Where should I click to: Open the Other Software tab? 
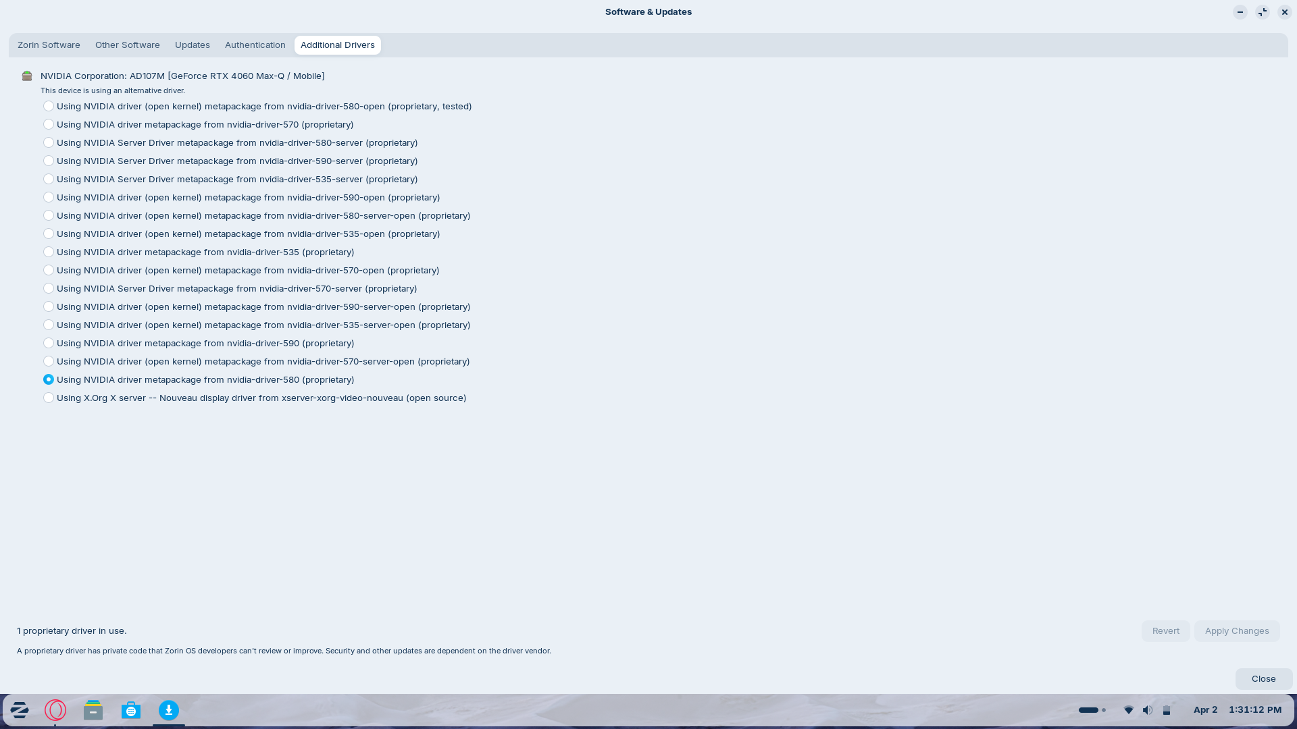click(x=128, y=45)
